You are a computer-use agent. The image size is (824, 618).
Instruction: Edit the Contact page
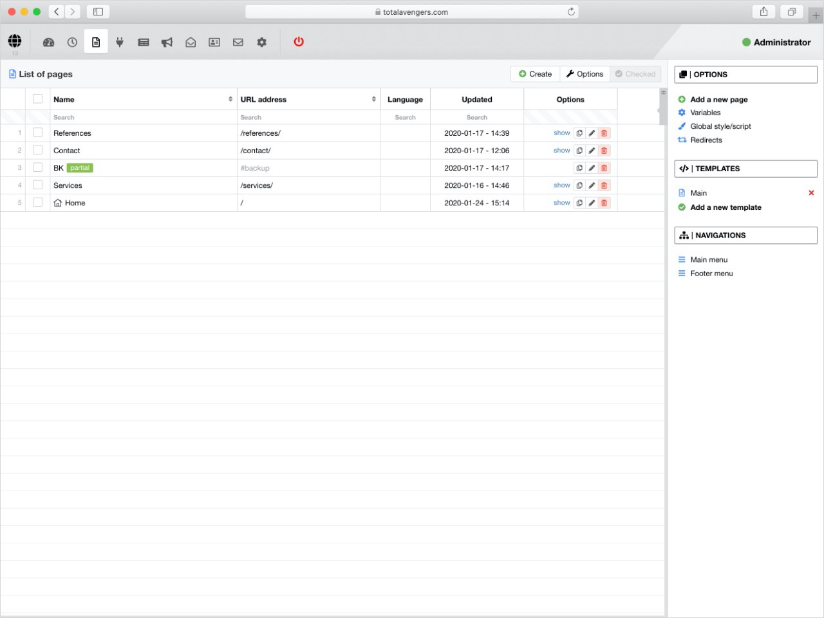pyautogui.click(x=592, y=151)
